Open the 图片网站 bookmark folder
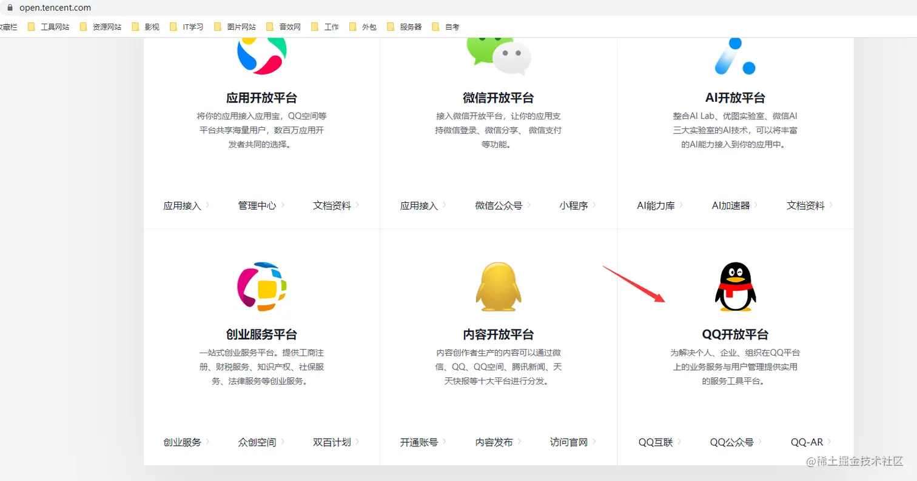Image resolution: width=917 pixels, height=481 pixels. 235,27
